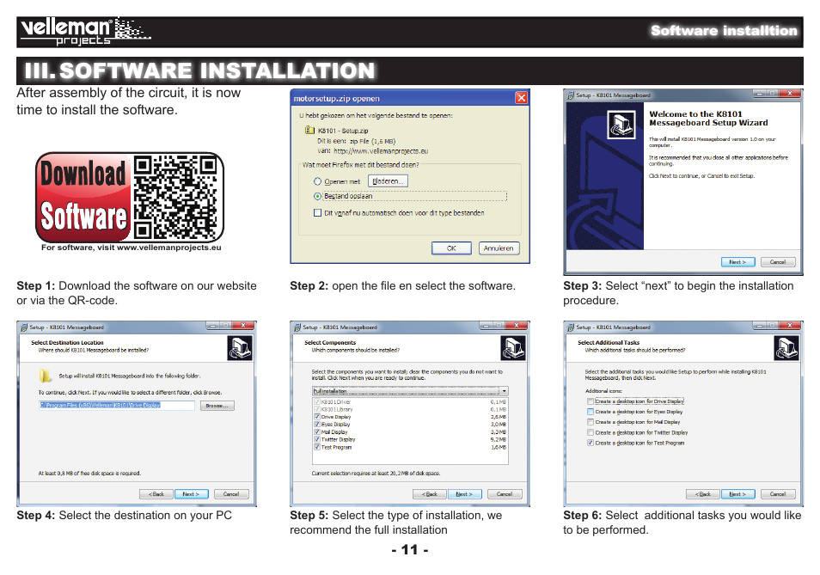Click the yellow folder icon in Select Destination Location
The width and height of the screenshot is (820, 575).
(45, 376)
